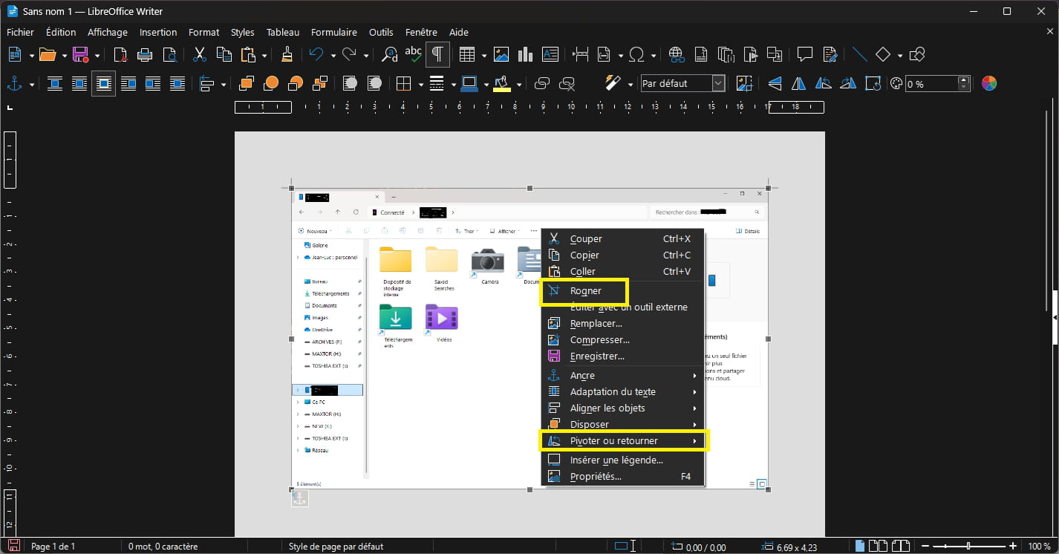Open the 'Format' menu in the menu bar
Viewport: 1059px width, 554px height.
pyautogui.click(x=203, y=32)
